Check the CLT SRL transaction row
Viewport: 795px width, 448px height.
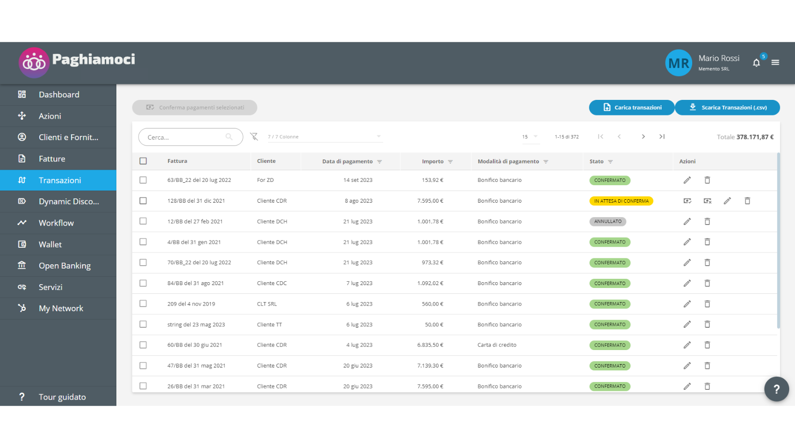click(143, 304)
